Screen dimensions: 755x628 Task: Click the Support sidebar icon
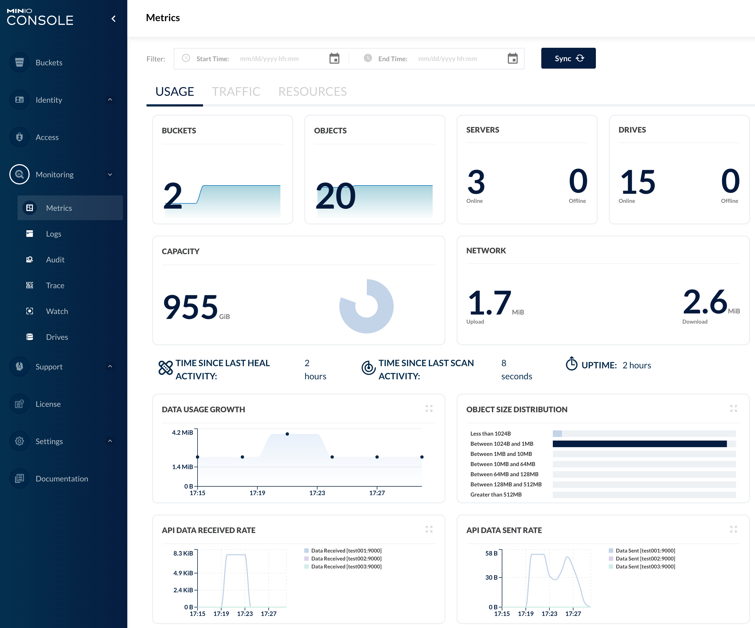point(19,366)
